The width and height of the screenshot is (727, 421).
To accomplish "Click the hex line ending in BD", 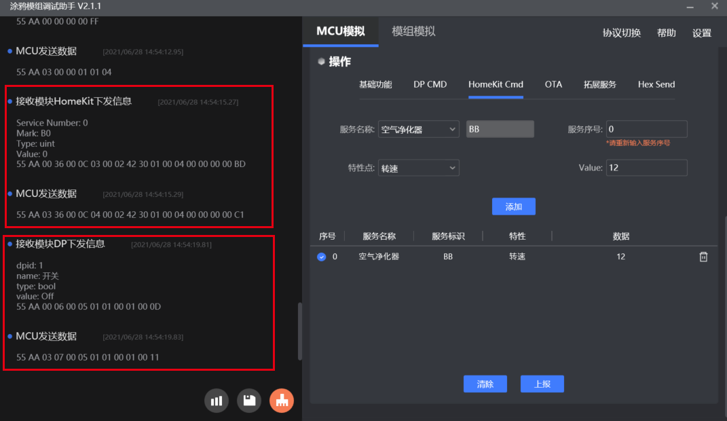I will coord(131,164).
